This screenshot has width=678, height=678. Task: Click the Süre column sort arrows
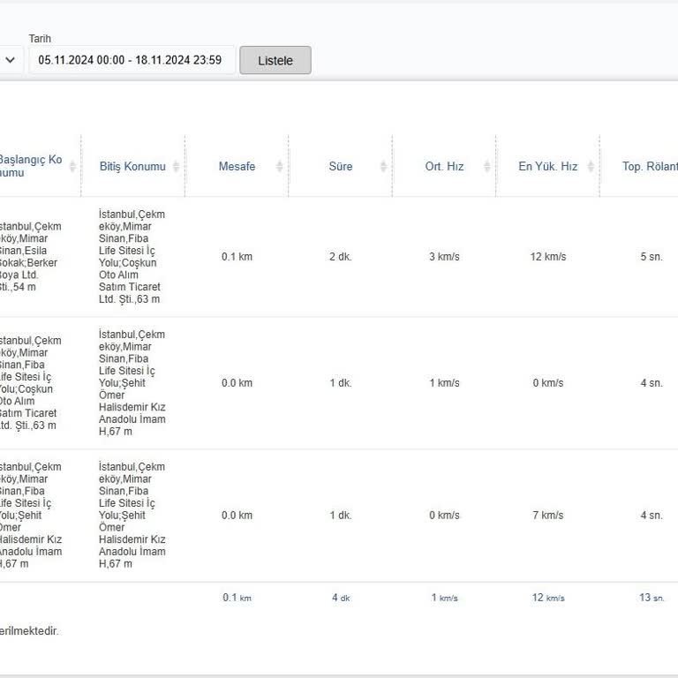pyautogui.click(x=383, y=166)
